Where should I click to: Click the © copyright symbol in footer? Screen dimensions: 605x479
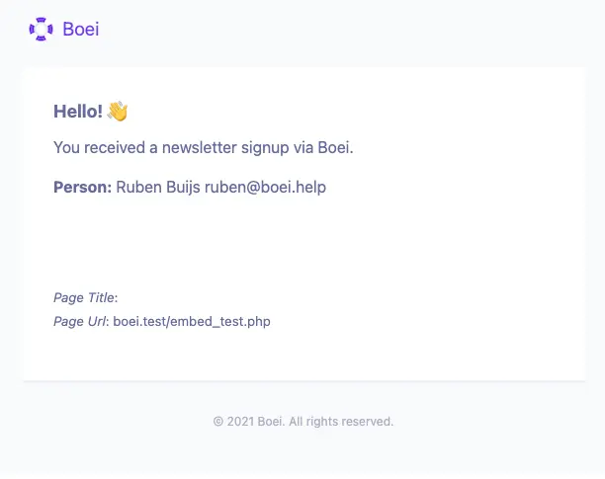point(218,422)
